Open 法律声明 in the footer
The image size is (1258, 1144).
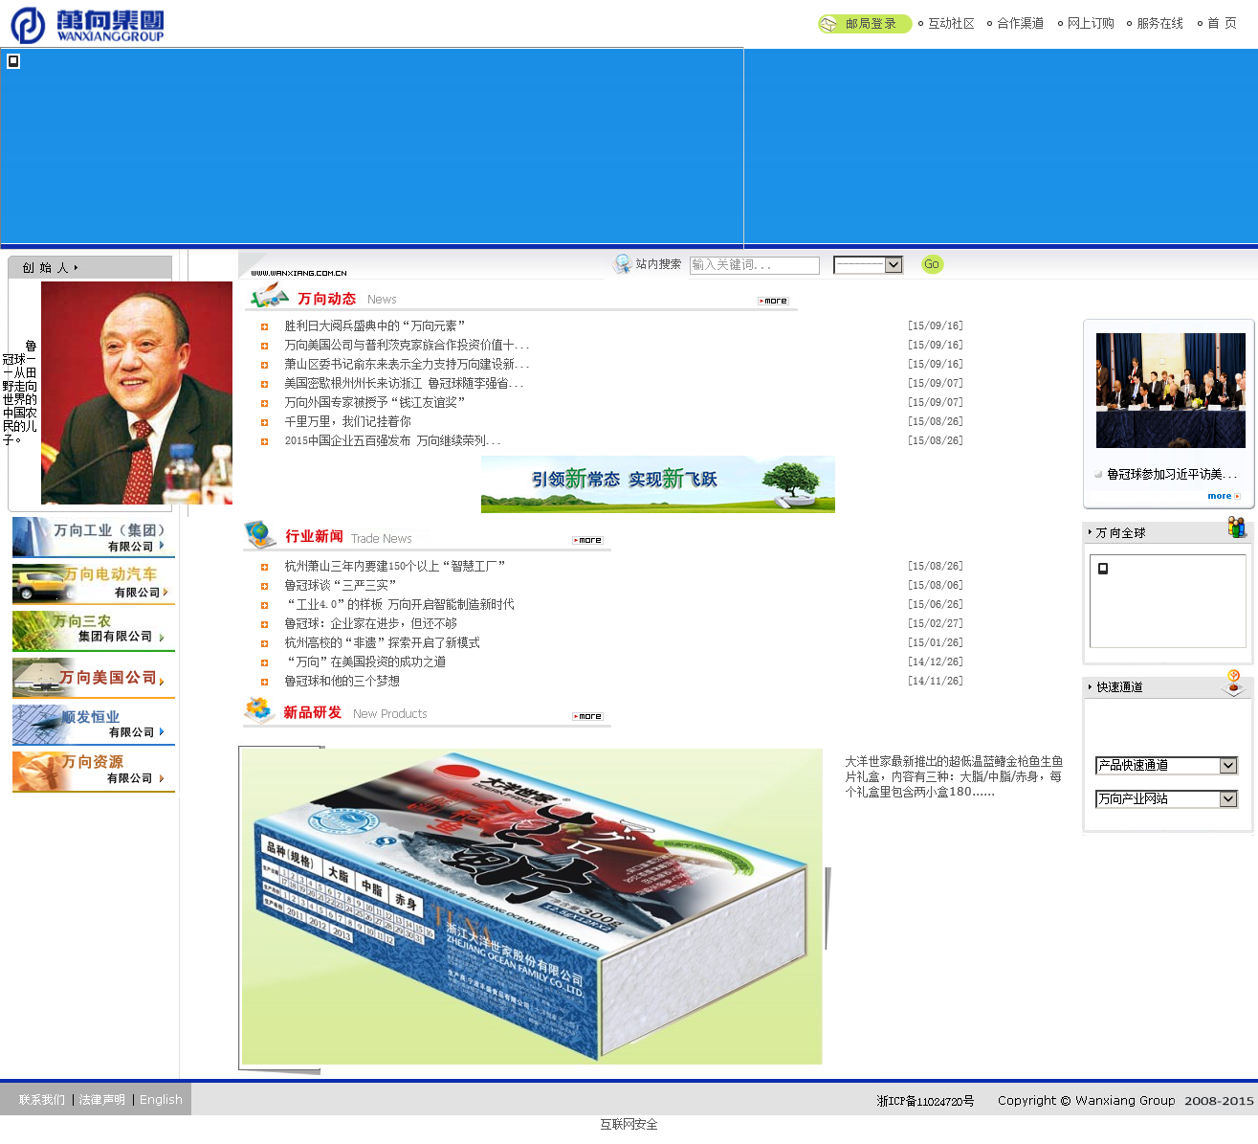pos(102,1100)
